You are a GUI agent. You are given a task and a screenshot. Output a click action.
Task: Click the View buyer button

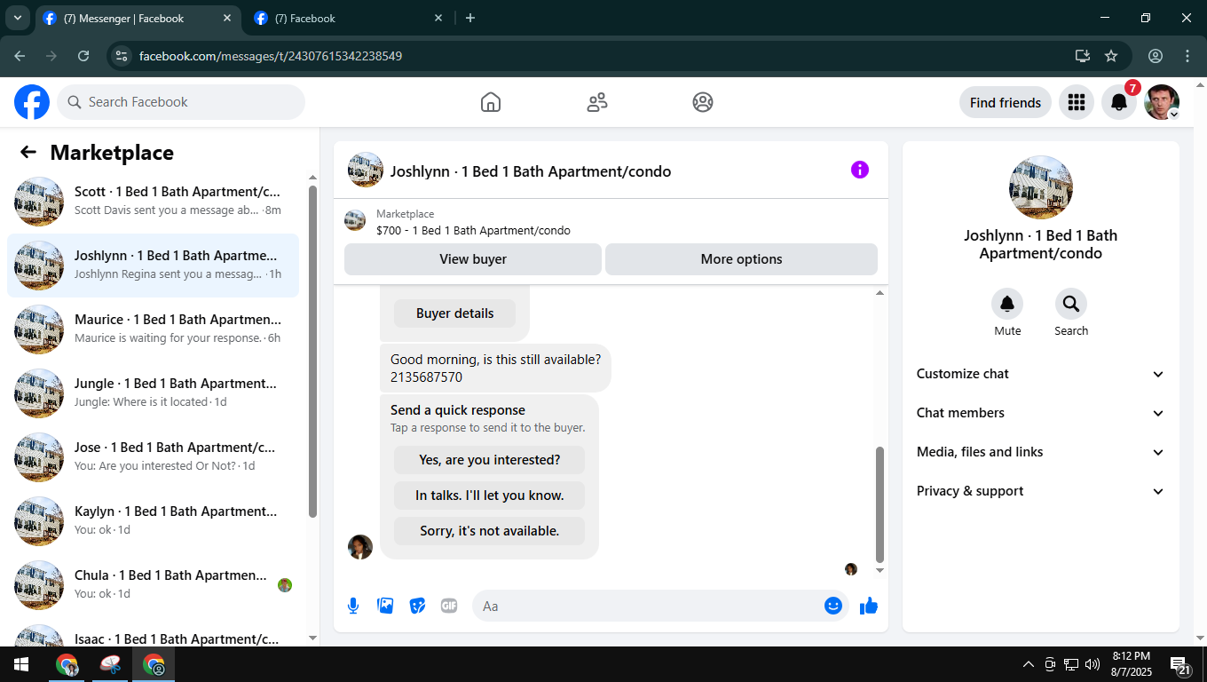click(x=473, y=259)
